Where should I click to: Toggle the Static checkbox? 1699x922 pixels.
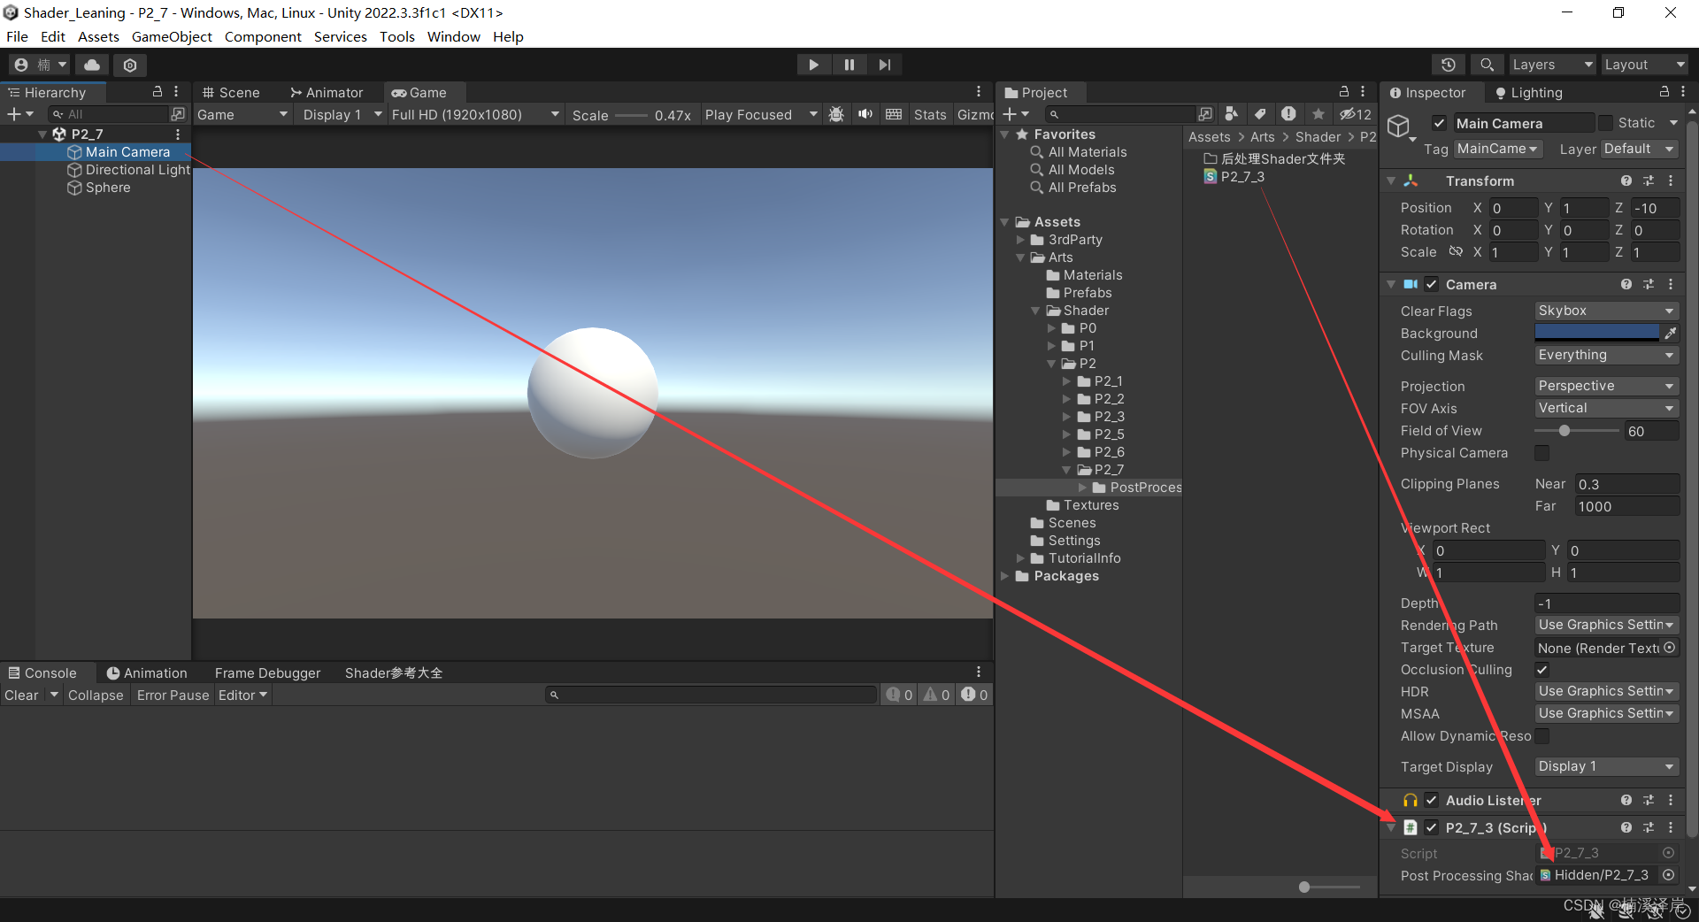point(1605,123)
